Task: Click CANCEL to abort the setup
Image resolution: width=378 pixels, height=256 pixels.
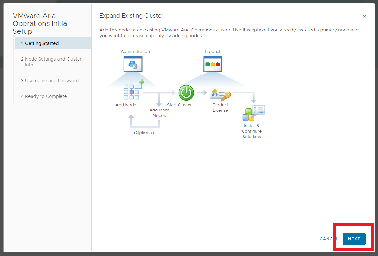Action: click(328, 239)
